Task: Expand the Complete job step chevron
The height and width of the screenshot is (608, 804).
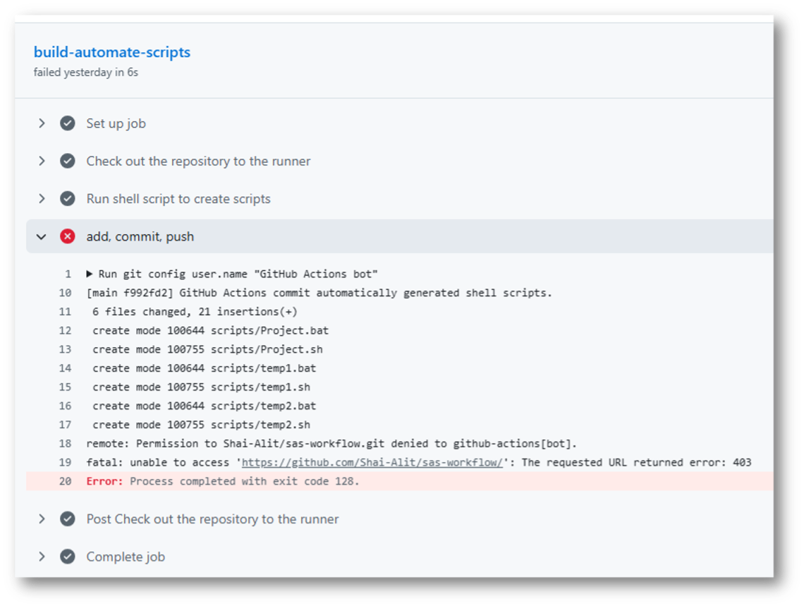Action: pyautogui.click(x=42, y=557)
